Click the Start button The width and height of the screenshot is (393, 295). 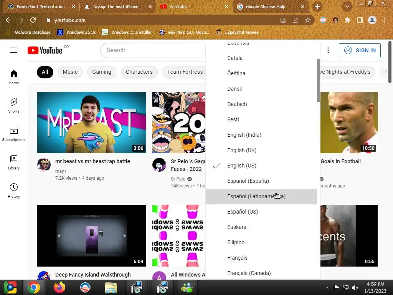coord(10,287)
